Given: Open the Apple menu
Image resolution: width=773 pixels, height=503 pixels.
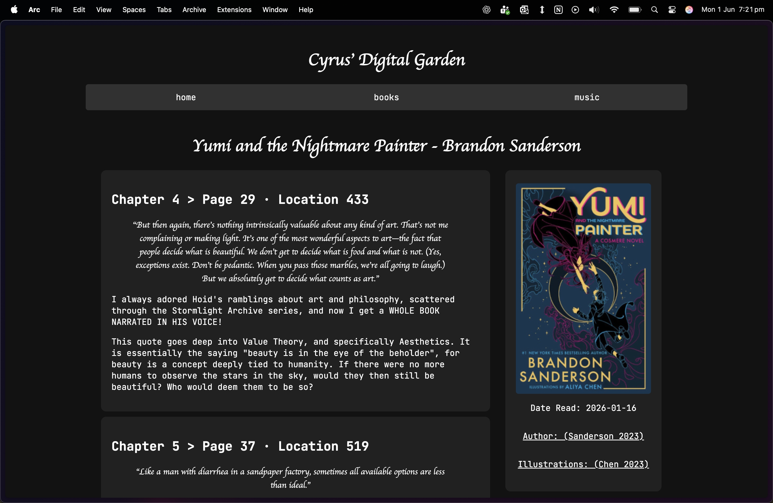Looking at the screenshot, I should [14, 10].
